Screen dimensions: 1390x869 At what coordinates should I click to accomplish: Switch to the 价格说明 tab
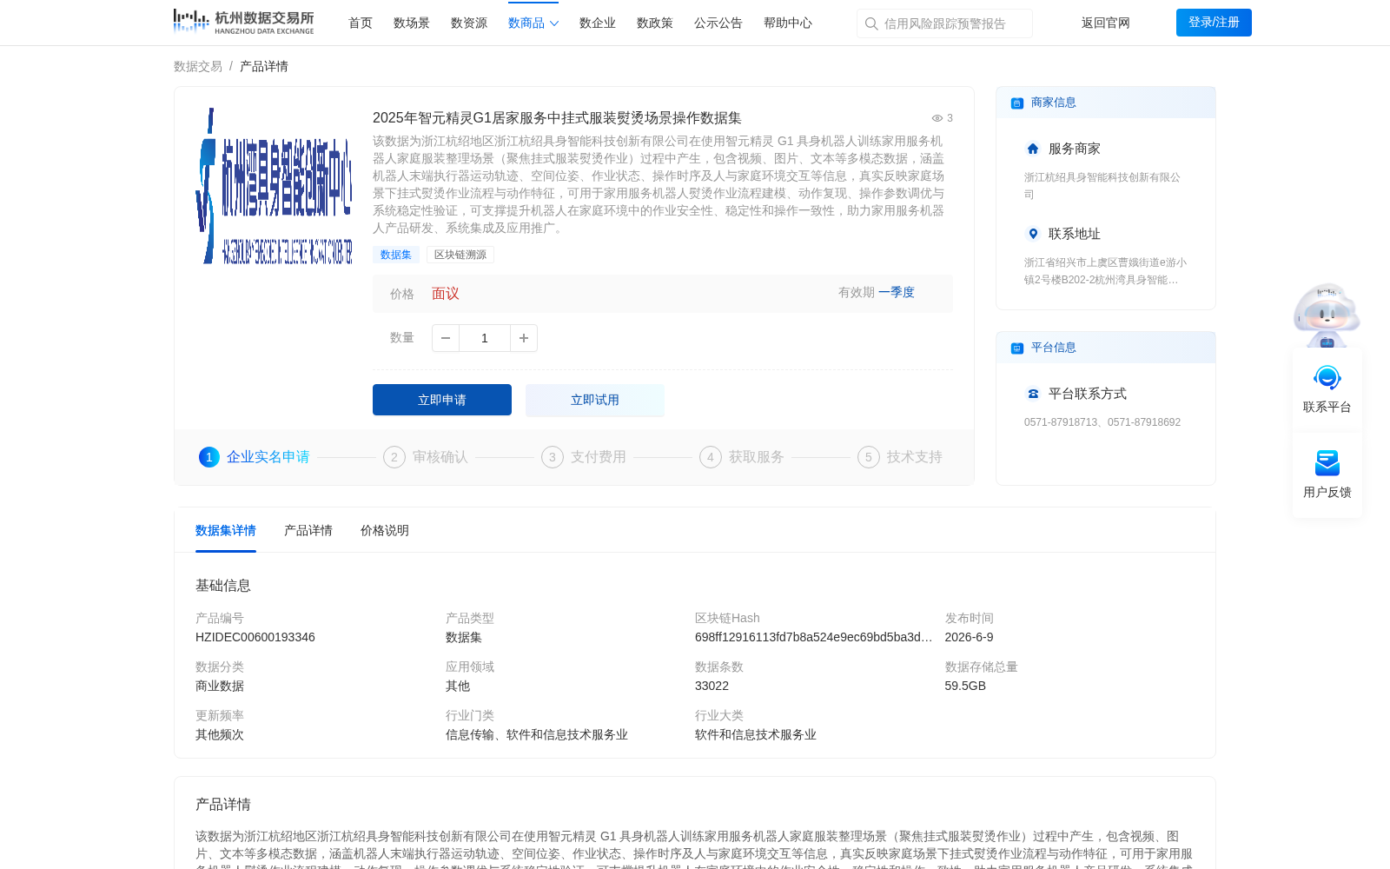coord(385,530)
